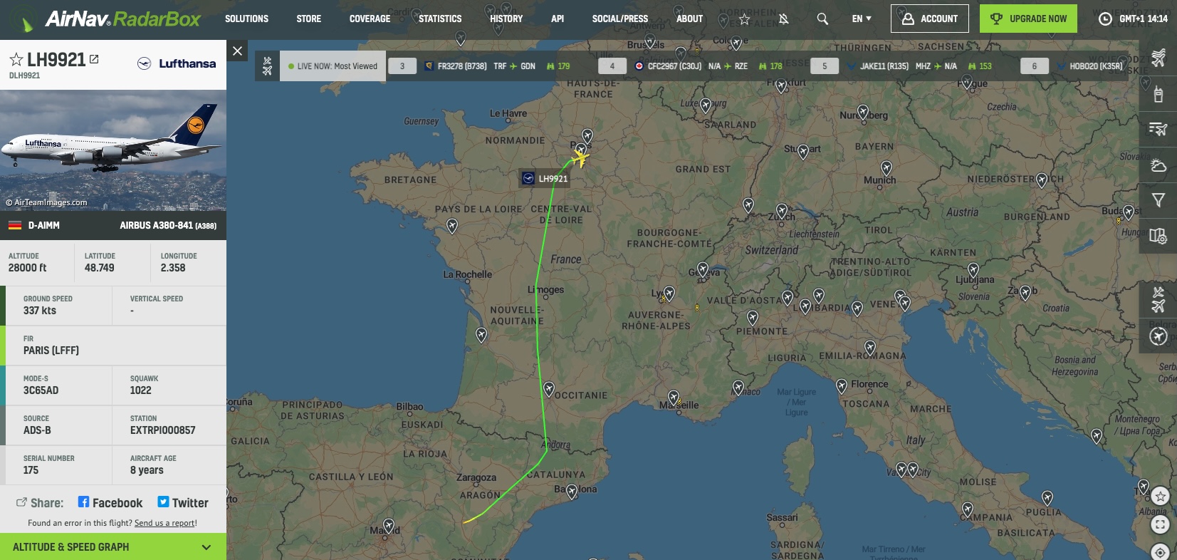The height and width of the screenshot is (560, 1177).
Task: Toggle notifications bell in top bar
Action: coord(783,19)
